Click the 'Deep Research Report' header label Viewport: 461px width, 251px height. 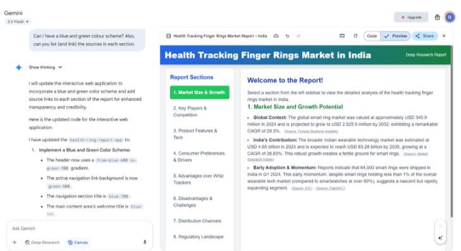pos(426,54)
